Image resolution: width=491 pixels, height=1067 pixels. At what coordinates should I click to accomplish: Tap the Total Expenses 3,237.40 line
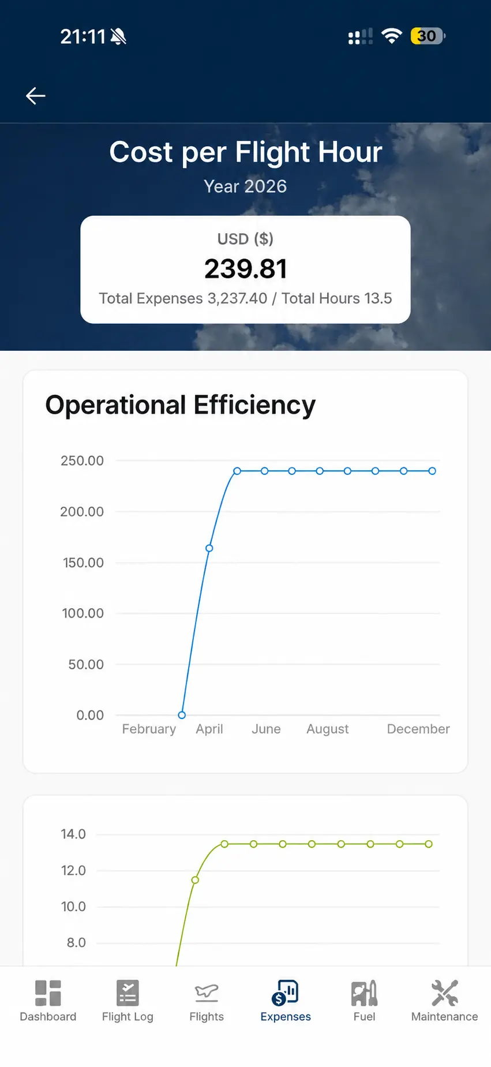click(x=245, y=298)
